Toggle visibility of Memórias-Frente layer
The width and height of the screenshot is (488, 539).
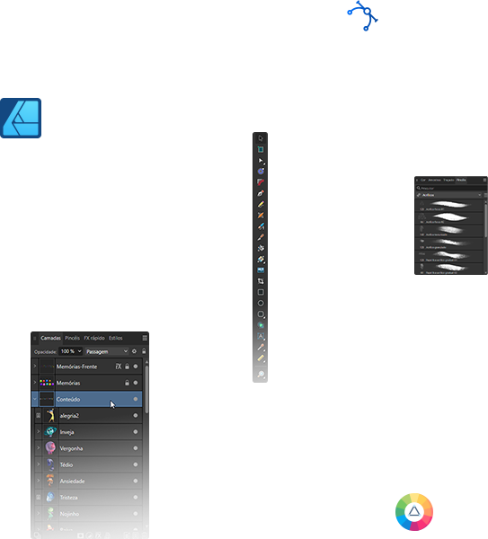tap(136, 367)
